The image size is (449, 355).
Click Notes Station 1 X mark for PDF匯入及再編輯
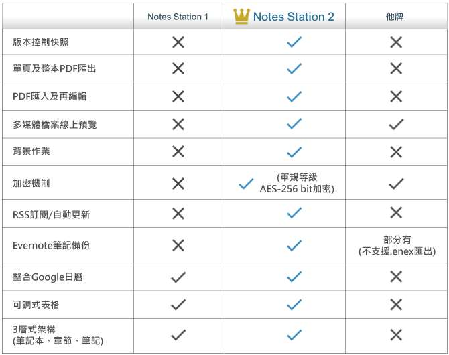(178, 96)
